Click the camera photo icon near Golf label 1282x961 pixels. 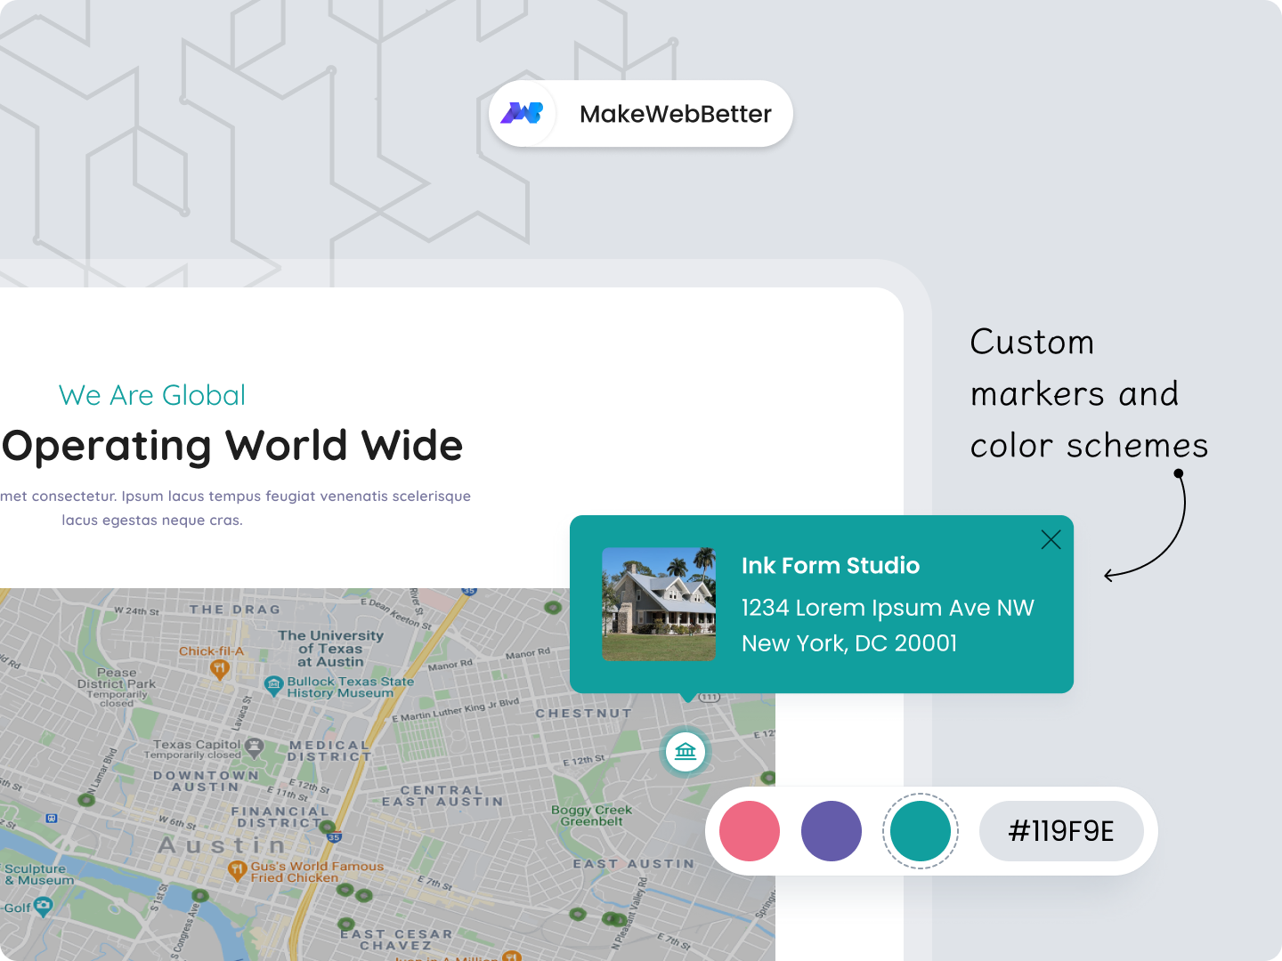[44, 905]
